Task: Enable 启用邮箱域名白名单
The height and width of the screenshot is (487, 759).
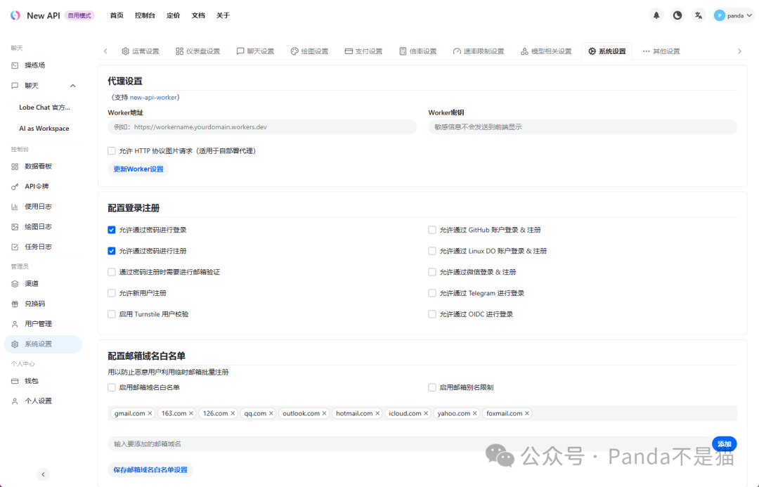Action: [111, 387]
